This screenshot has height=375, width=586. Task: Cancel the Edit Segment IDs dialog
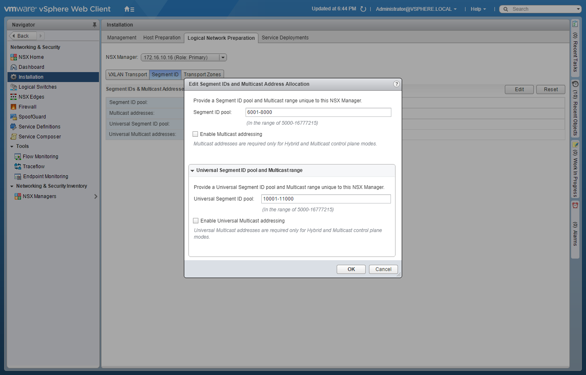(x=383, y=269)
